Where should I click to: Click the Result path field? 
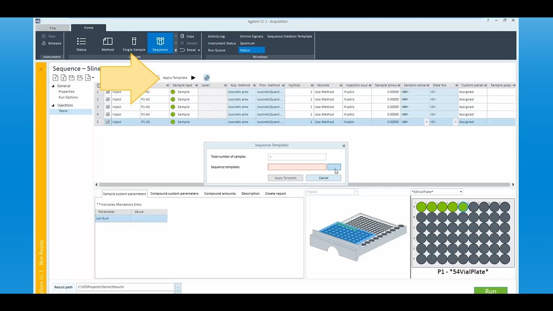[125, 287]
